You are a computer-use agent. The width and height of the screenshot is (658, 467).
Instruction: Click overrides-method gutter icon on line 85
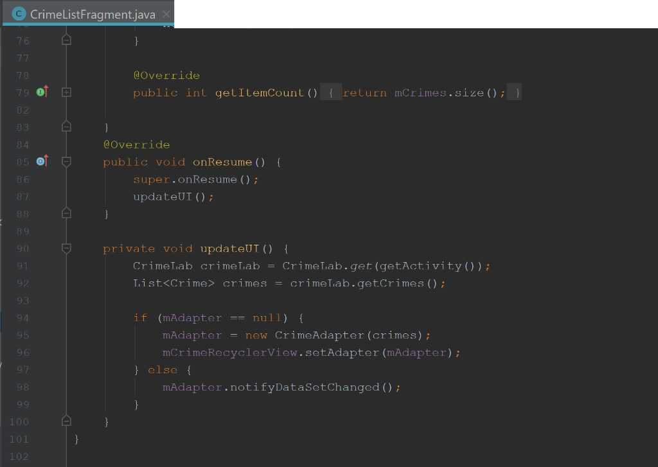pyautogui.click(x=42, y=161)
